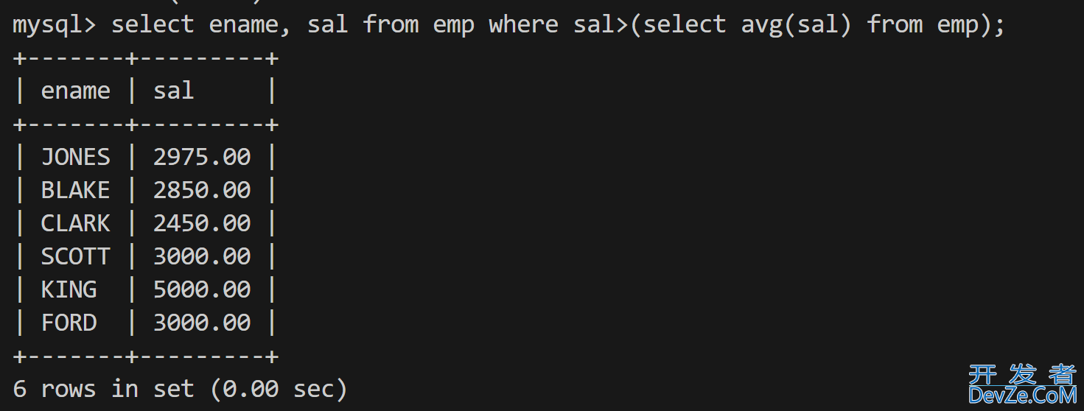Select the KING name cell
The height and width of the screenshot is (411, 1084).
coord(69,289)
